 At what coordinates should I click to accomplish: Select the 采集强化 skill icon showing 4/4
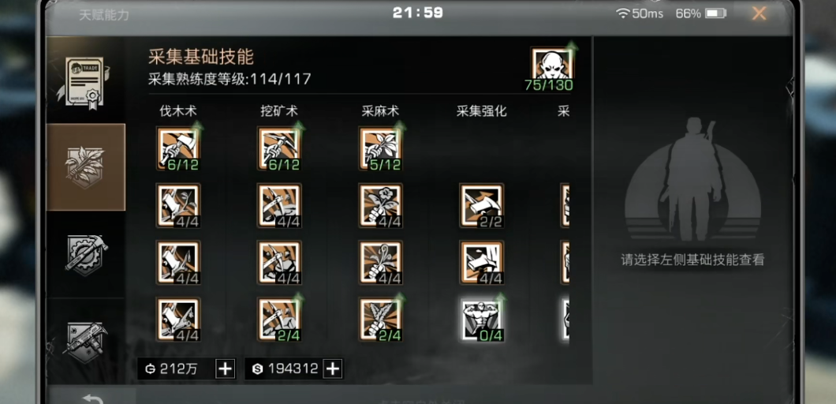click(482, 262)
